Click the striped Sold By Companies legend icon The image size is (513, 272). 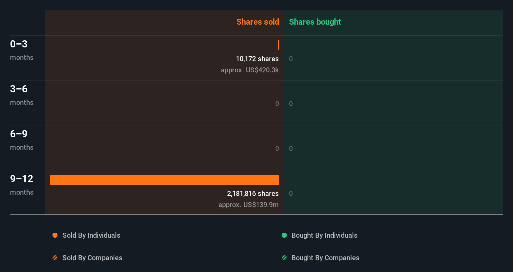tap(55, 258)
